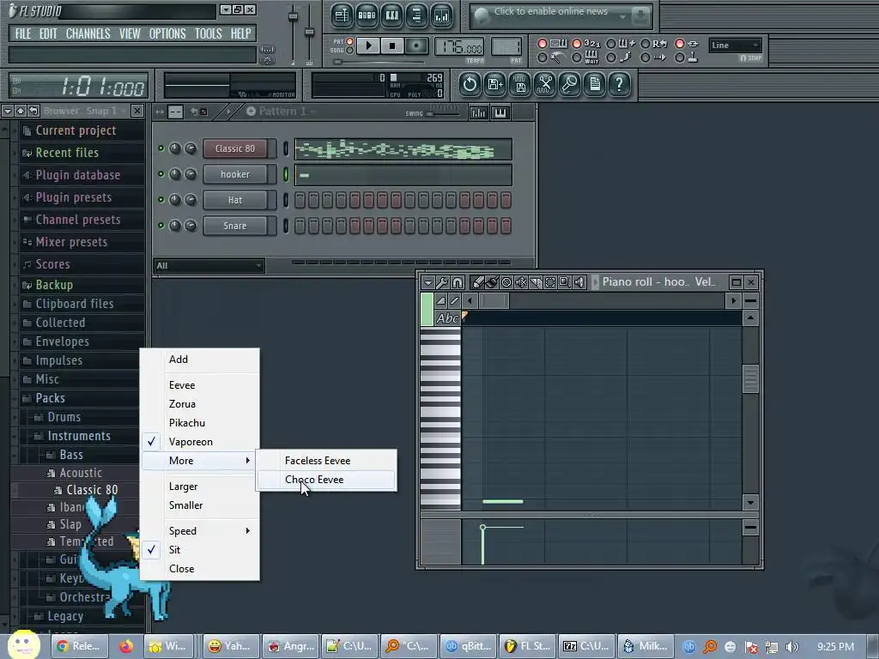The height and width of the screenshot is (659, 879).
Task: Open the step sequencer view button
Action: point(367,15)
